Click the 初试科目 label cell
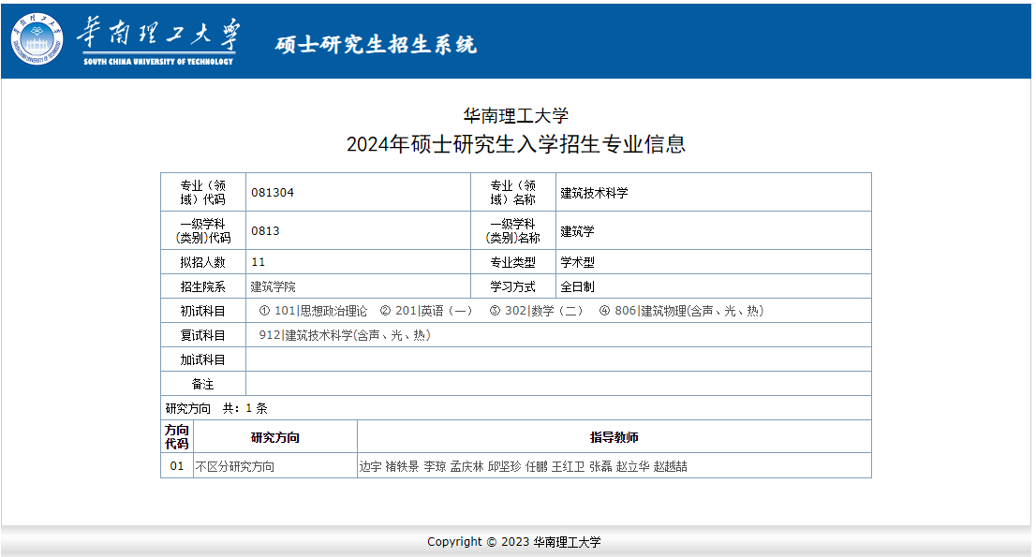This screenshot has width=1036, height=557. click(x=203, y=311)
